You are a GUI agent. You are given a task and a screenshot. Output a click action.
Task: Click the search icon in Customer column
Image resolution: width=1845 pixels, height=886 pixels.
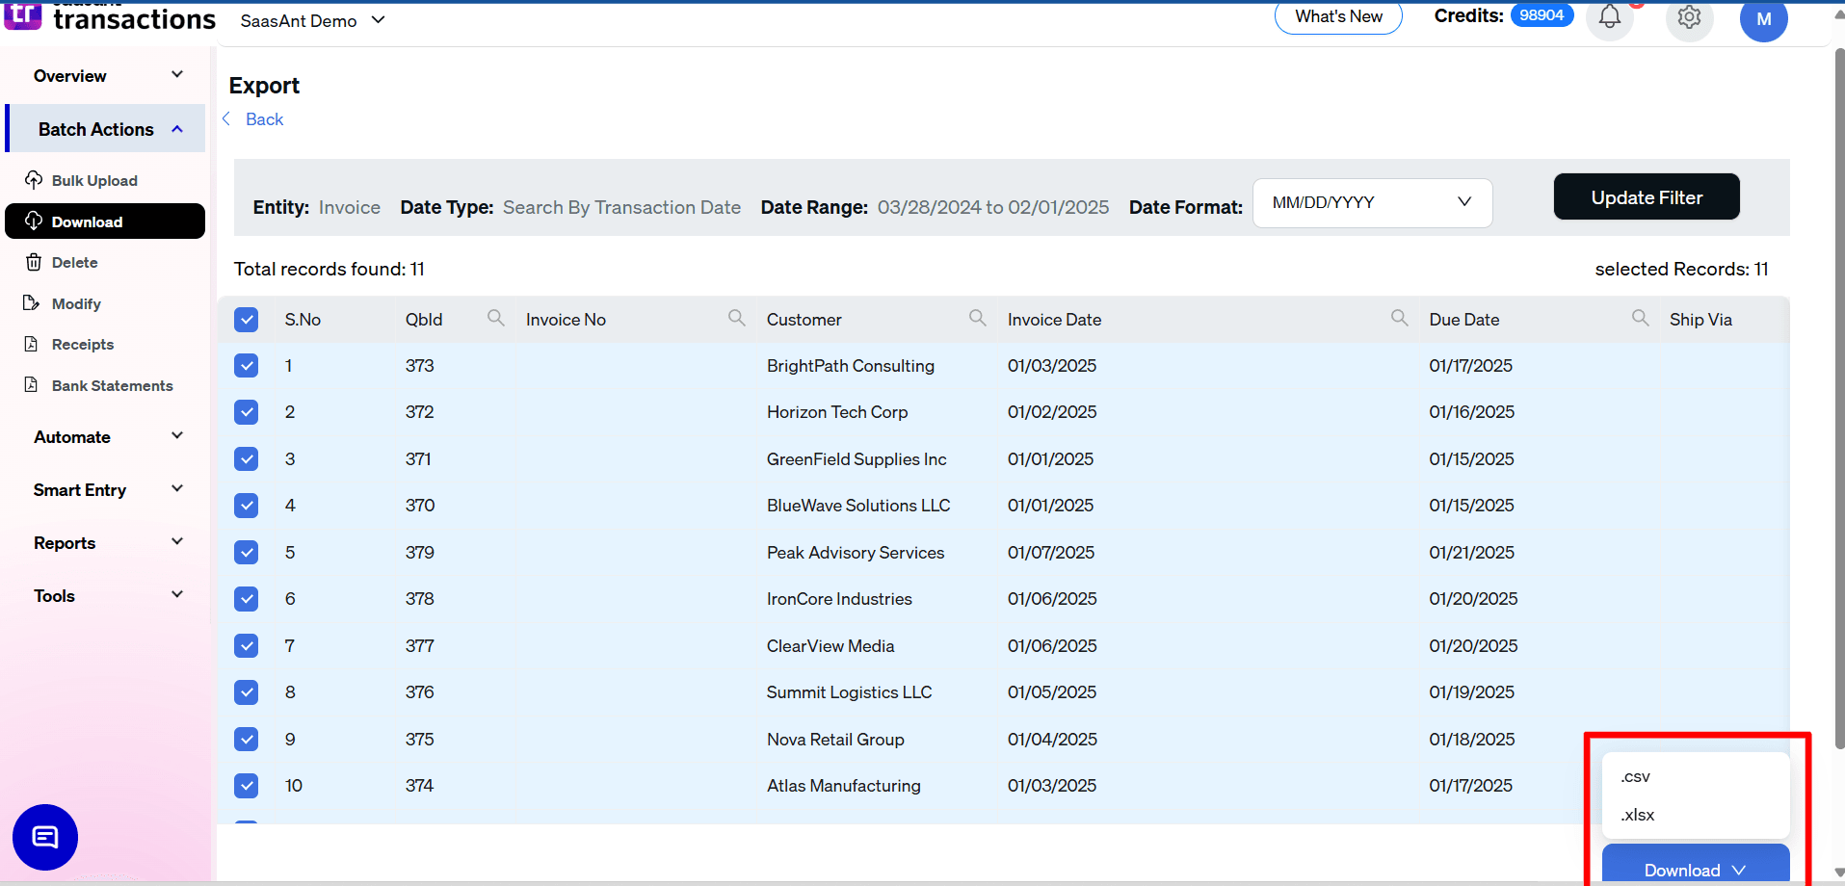click(977, 317)
